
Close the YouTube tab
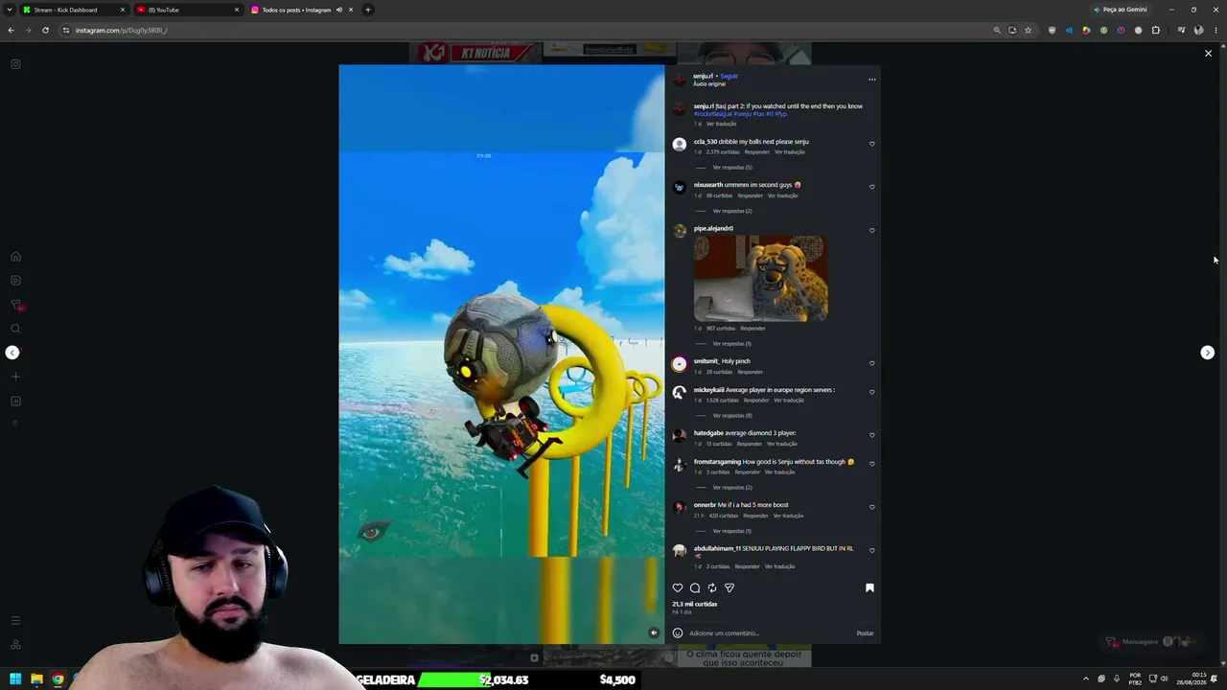tap(237, 10)
